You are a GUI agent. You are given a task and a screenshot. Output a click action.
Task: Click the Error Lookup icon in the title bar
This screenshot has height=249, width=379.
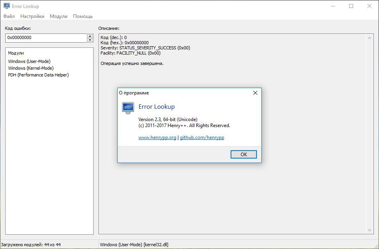(x=6, y=6)
